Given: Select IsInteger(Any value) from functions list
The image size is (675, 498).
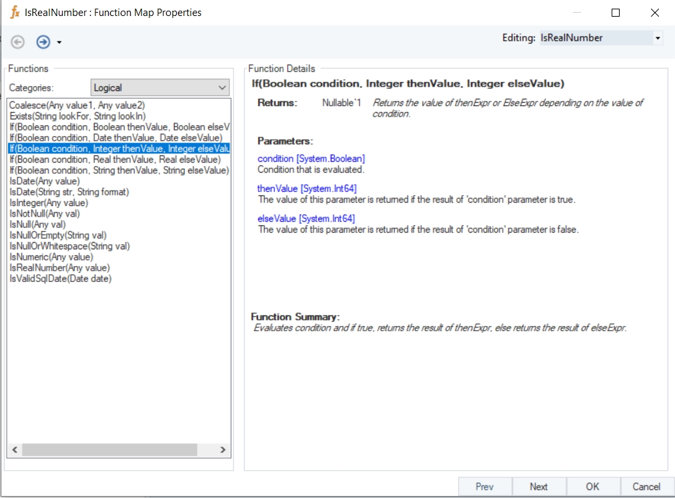Looking at the screenshot, I should pyautogui.click(x=49, y=203).
